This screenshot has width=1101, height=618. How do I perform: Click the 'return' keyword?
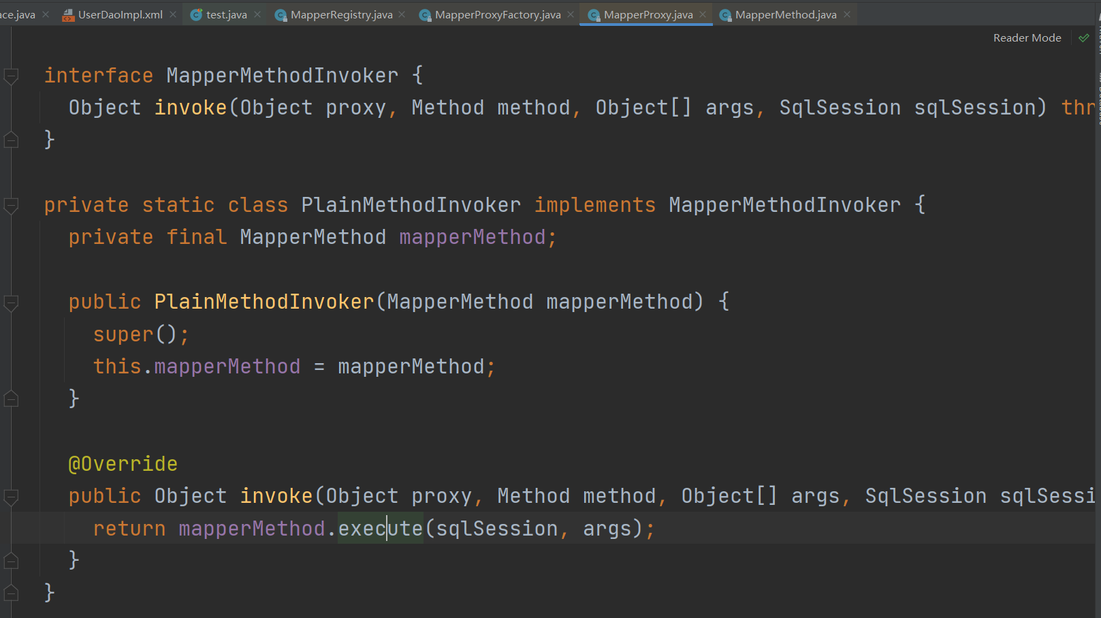coord(129,529)
